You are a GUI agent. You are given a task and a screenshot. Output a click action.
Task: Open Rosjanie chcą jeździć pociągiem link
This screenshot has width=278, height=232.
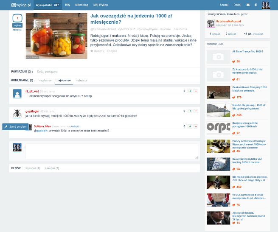245,125
